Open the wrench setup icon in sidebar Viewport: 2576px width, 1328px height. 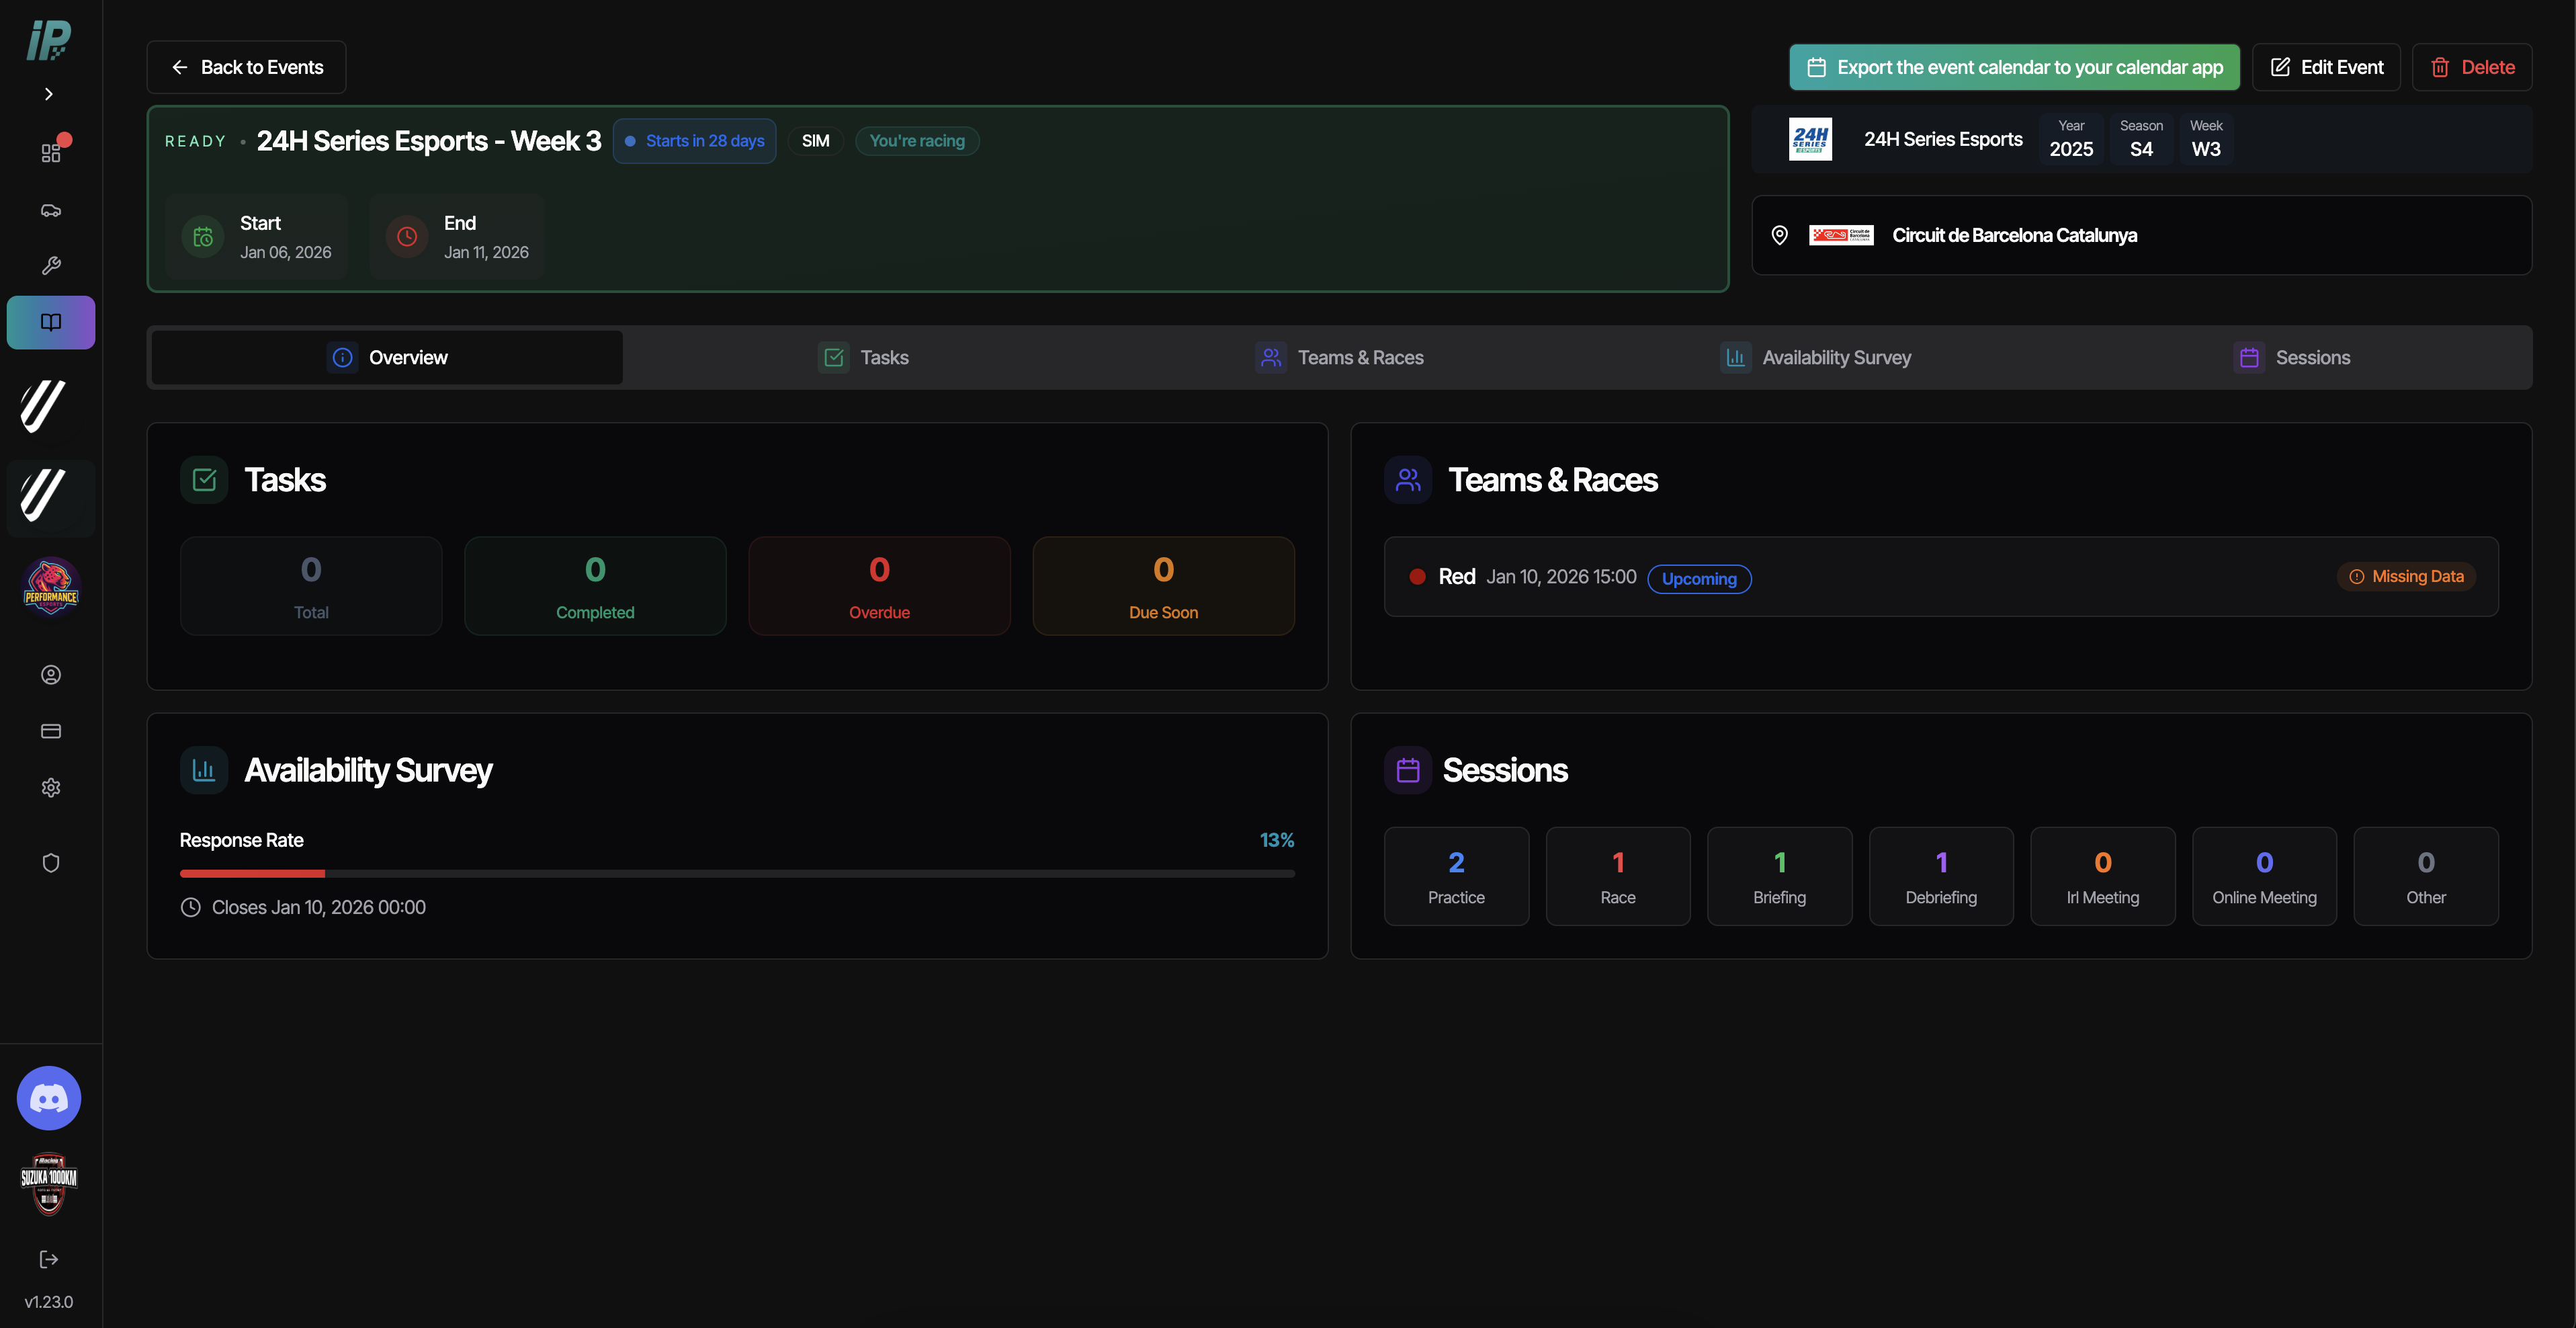click(51, 265)
